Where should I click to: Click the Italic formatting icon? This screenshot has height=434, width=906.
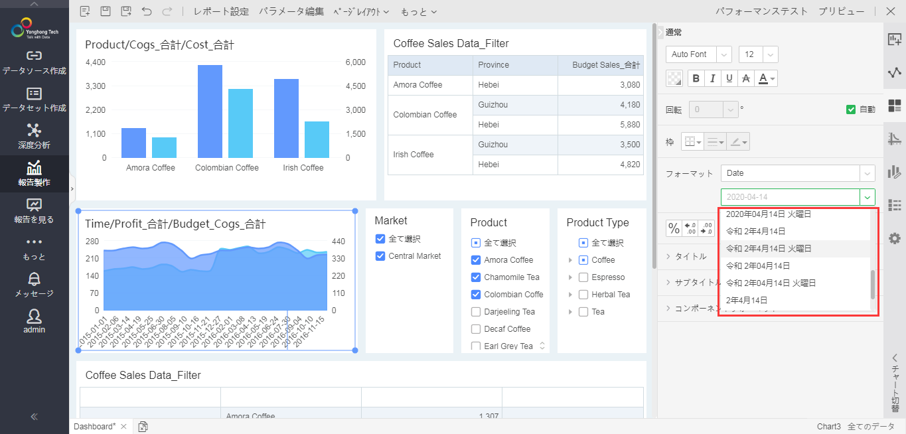[x=713, y=78]
